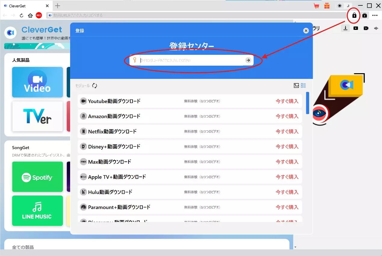Submit the license code with the arrow button
This screenshot has width=382, height=256.
(248, 60)
